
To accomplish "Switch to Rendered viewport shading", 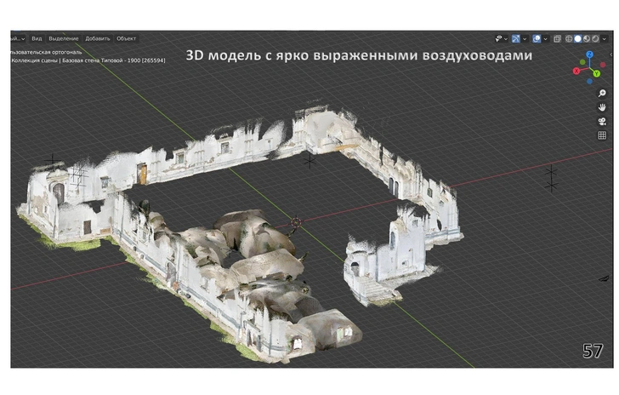I will click(x=595, y=38).
